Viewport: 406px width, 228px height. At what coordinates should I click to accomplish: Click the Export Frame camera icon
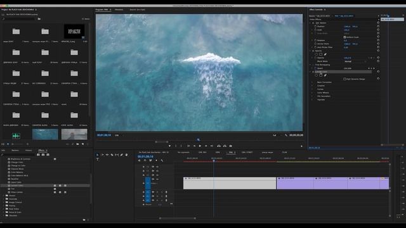click(231, 146)
